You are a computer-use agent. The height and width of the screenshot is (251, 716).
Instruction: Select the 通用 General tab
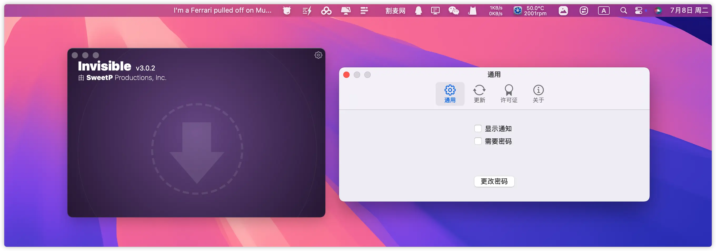click(x=450, y=94)
